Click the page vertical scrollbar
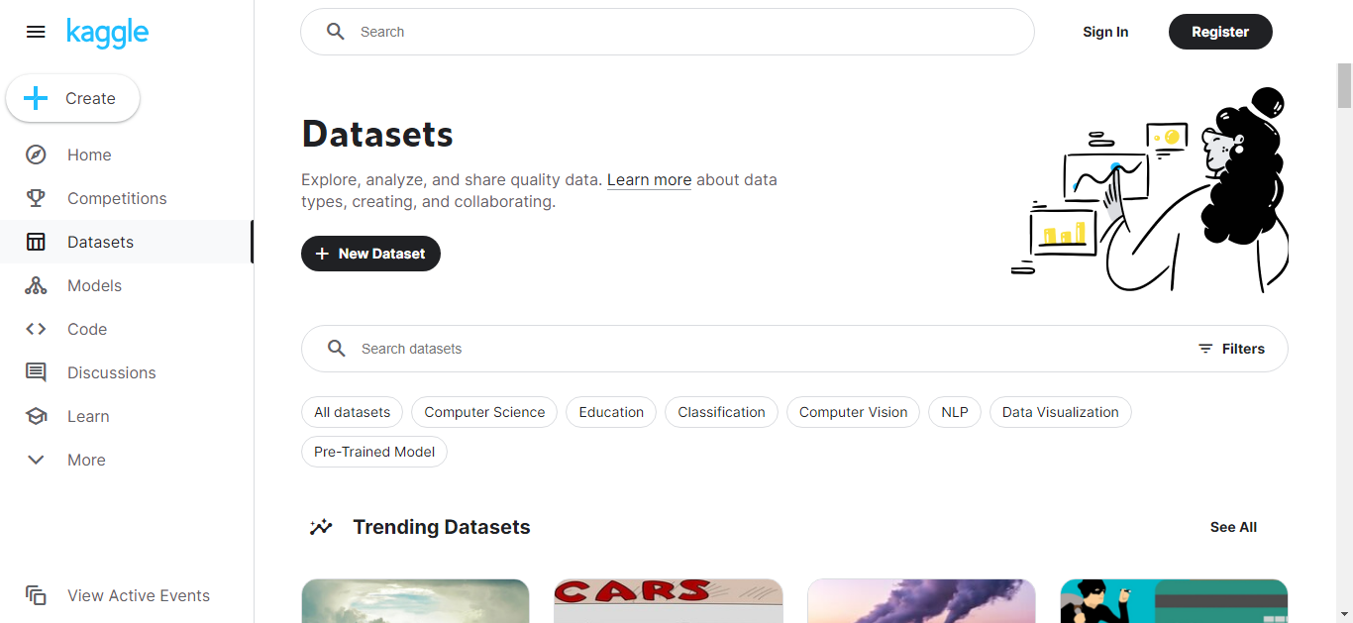The height and width of the screenshot is (623, 1353). (1344, 297)
